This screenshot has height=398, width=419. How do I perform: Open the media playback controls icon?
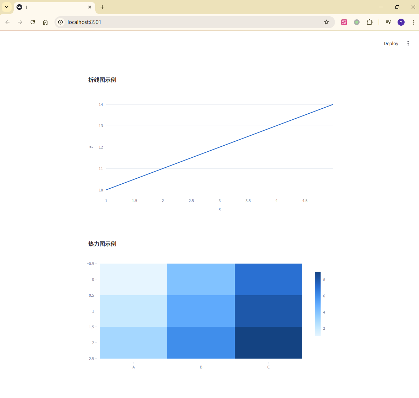(388, 22)
